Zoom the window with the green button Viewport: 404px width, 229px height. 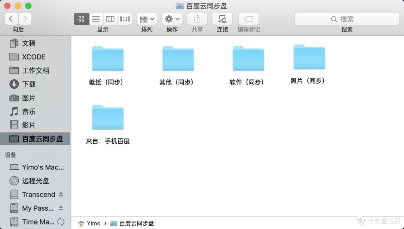point(28,6)
